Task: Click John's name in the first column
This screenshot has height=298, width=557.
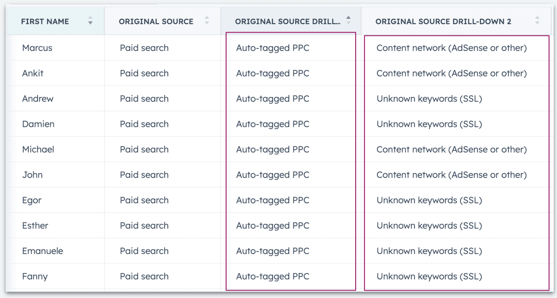Action: [x=32, y=175]
